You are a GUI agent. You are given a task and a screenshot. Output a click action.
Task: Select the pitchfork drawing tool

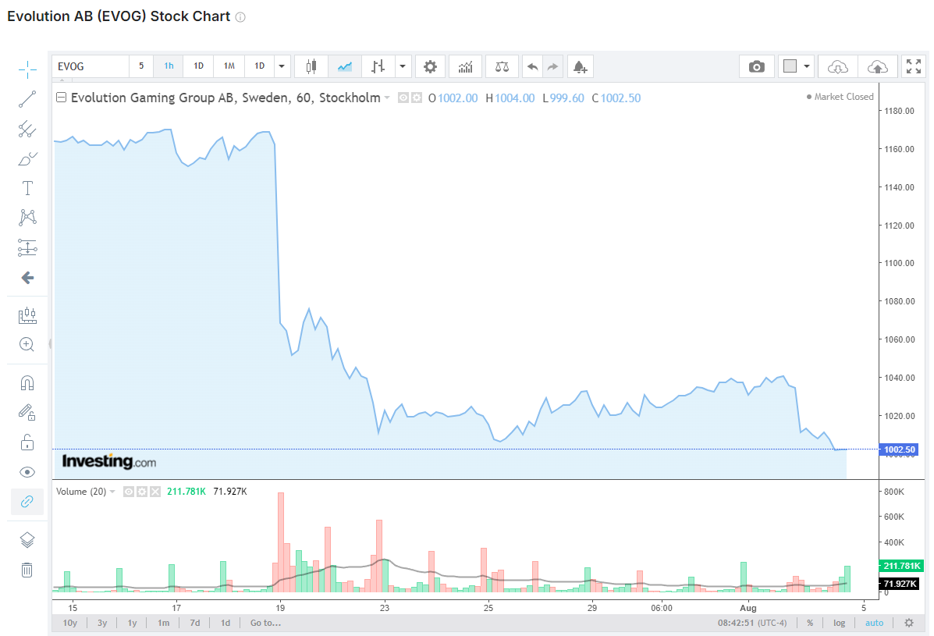[27, 130]
